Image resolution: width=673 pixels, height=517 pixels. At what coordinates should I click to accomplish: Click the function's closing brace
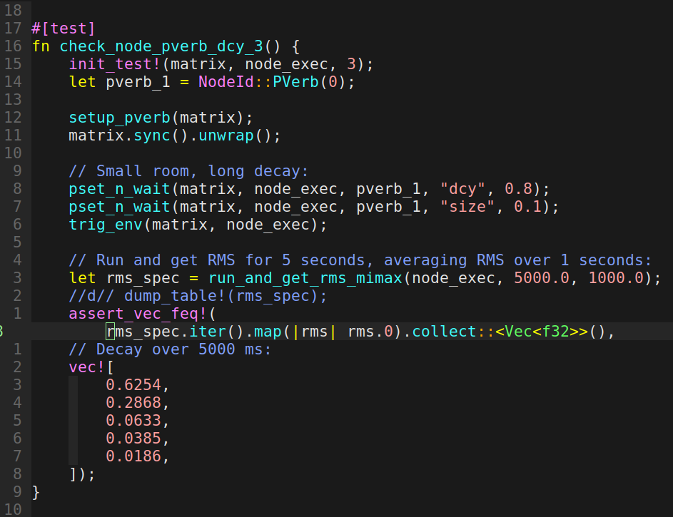[36, 492]
